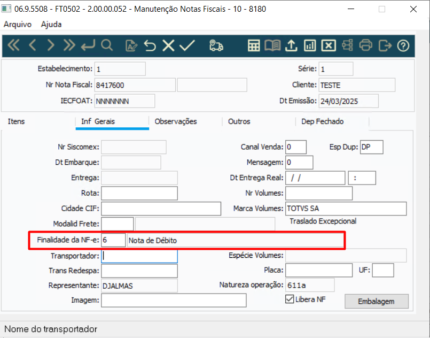Image resolution: width=430 pixels, height=338 pixels.
Task: Click the Traslado Excepcional label
Action: (323, 221)
